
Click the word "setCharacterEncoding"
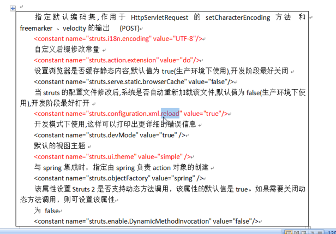pos(238,17)
